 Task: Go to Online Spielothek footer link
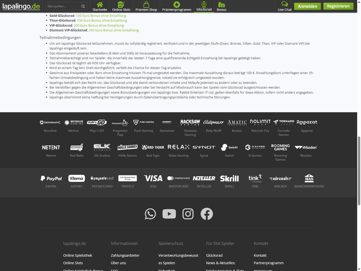(78, 255)
